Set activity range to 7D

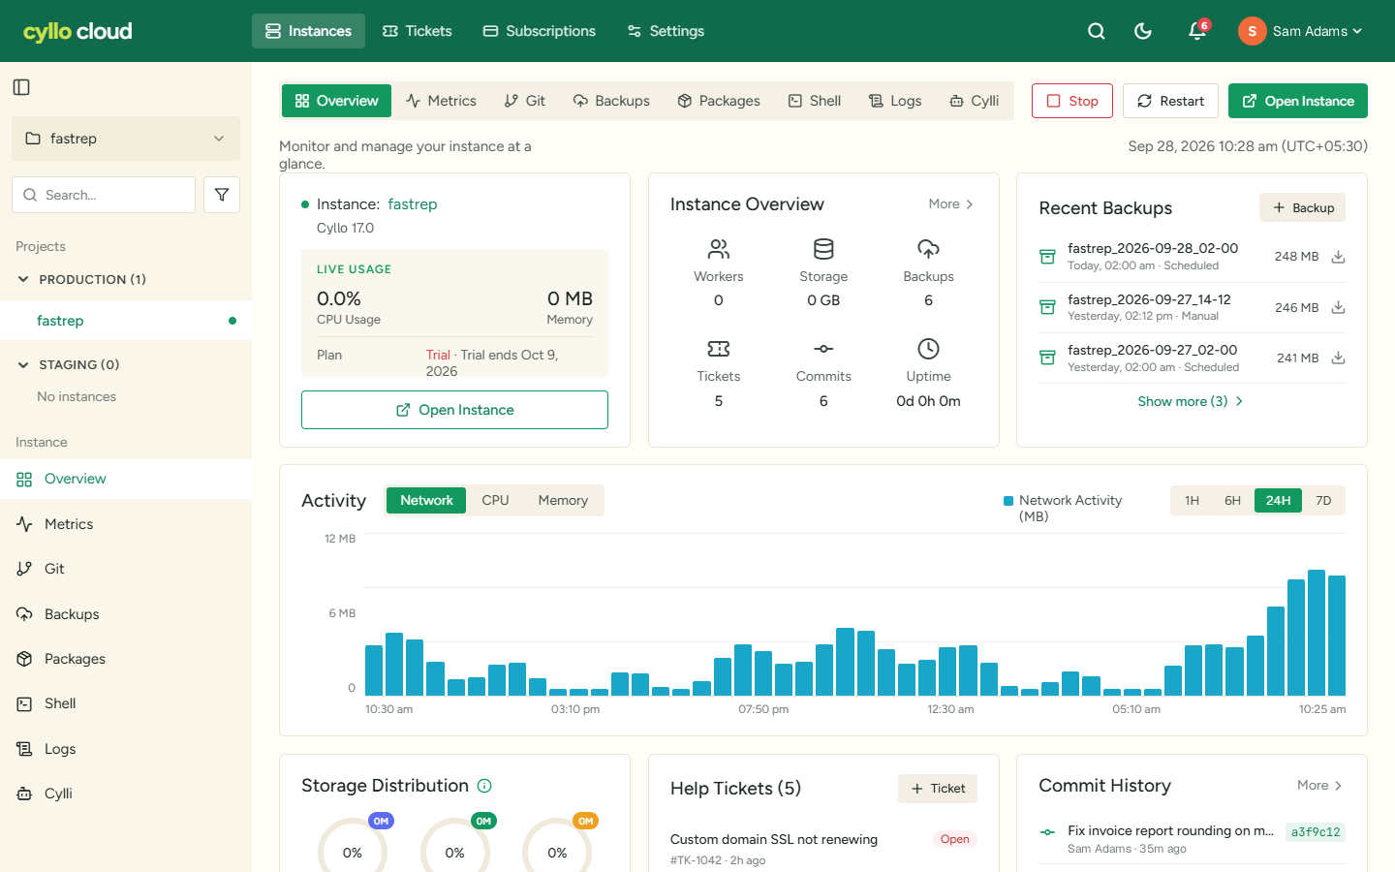pyautogui.click(x=1323, y=500)
